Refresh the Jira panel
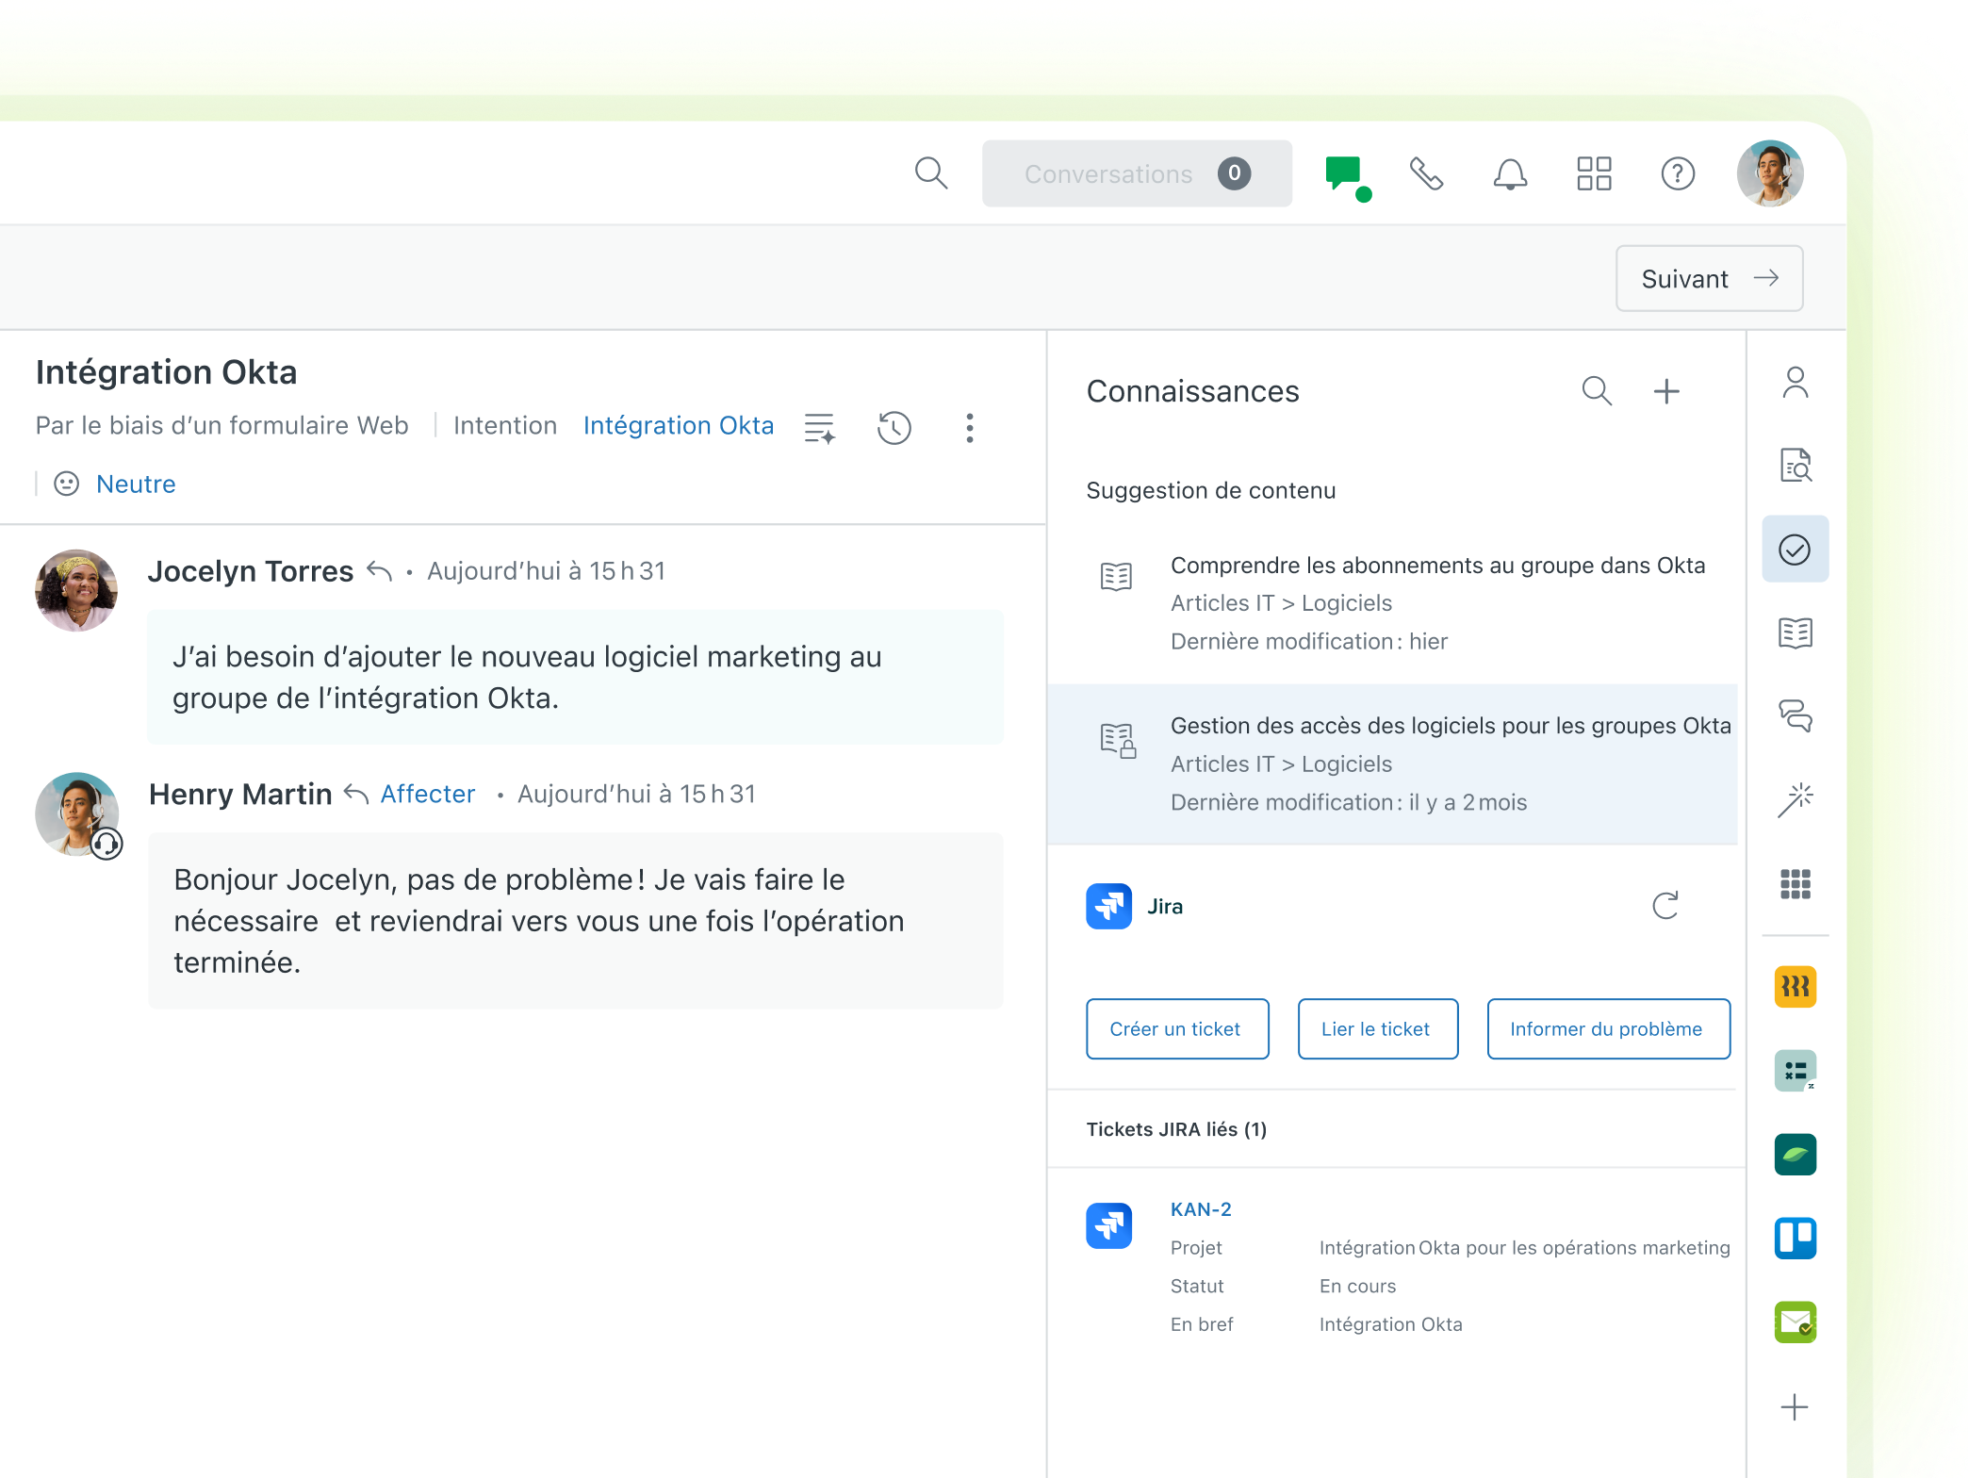 click(x=1665, y=906)
